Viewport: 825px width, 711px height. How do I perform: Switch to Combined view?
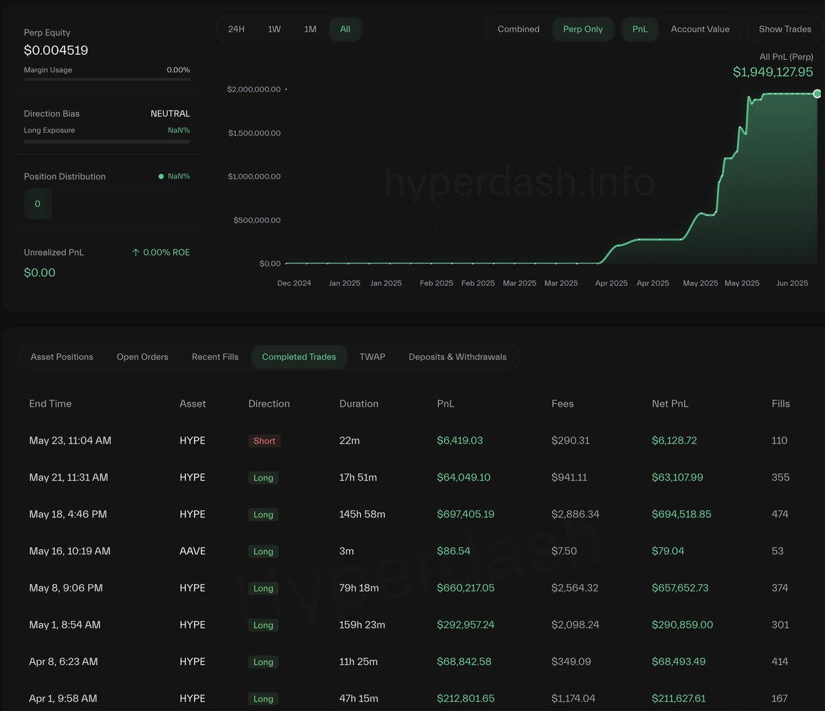pos(518,29)
